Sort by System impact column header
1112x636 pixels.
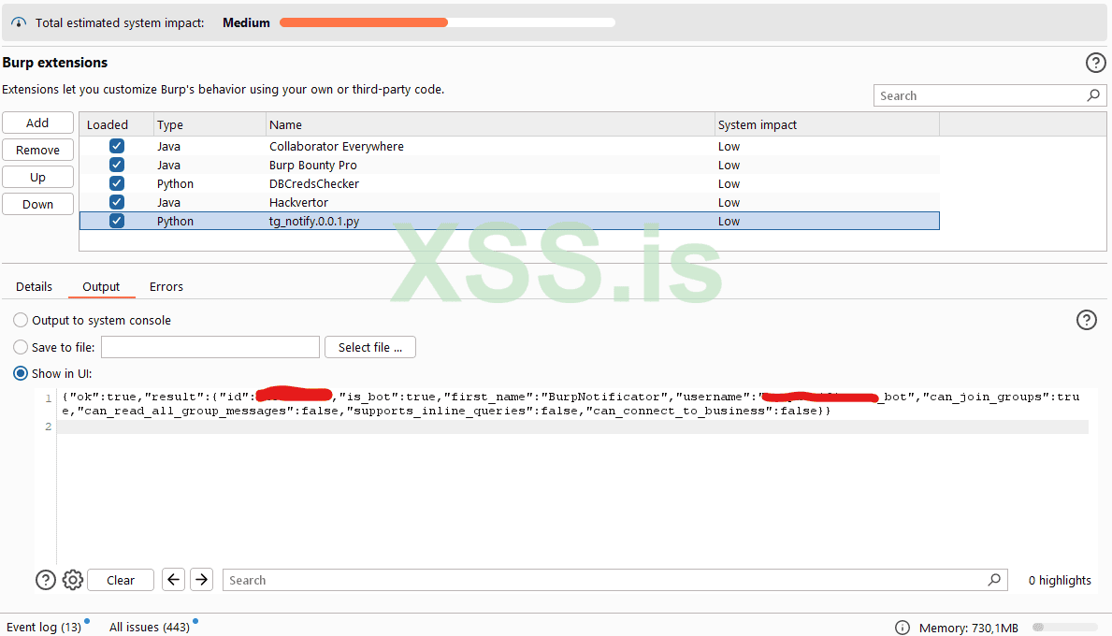point(827,124)
